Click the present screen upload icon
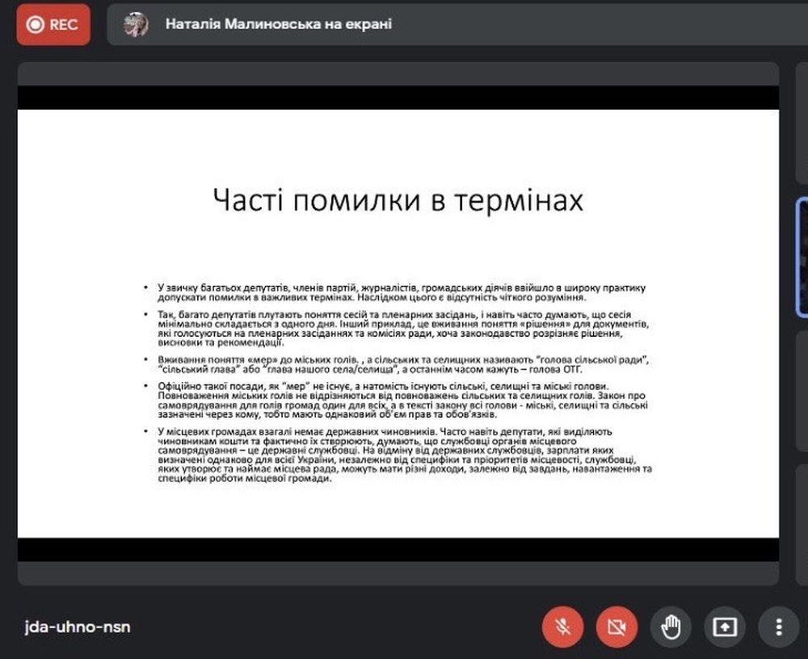 (725, 627)
